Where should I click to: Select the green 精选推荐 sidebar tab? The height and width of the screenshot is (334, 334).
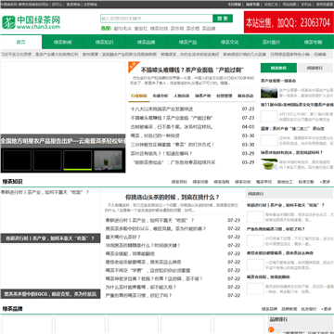tap(278, 68)
